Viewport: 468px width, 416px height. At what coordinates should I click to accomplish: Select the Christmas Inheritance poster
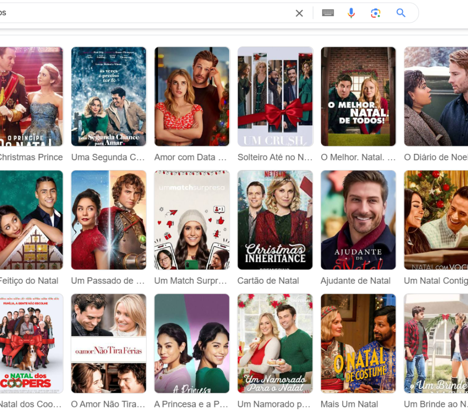coord(275,220)
